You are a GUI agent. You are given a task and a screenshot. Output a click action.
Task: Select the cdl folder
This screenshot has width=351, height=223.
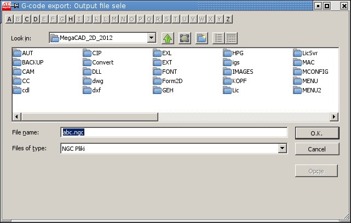(x=21, y=90)
